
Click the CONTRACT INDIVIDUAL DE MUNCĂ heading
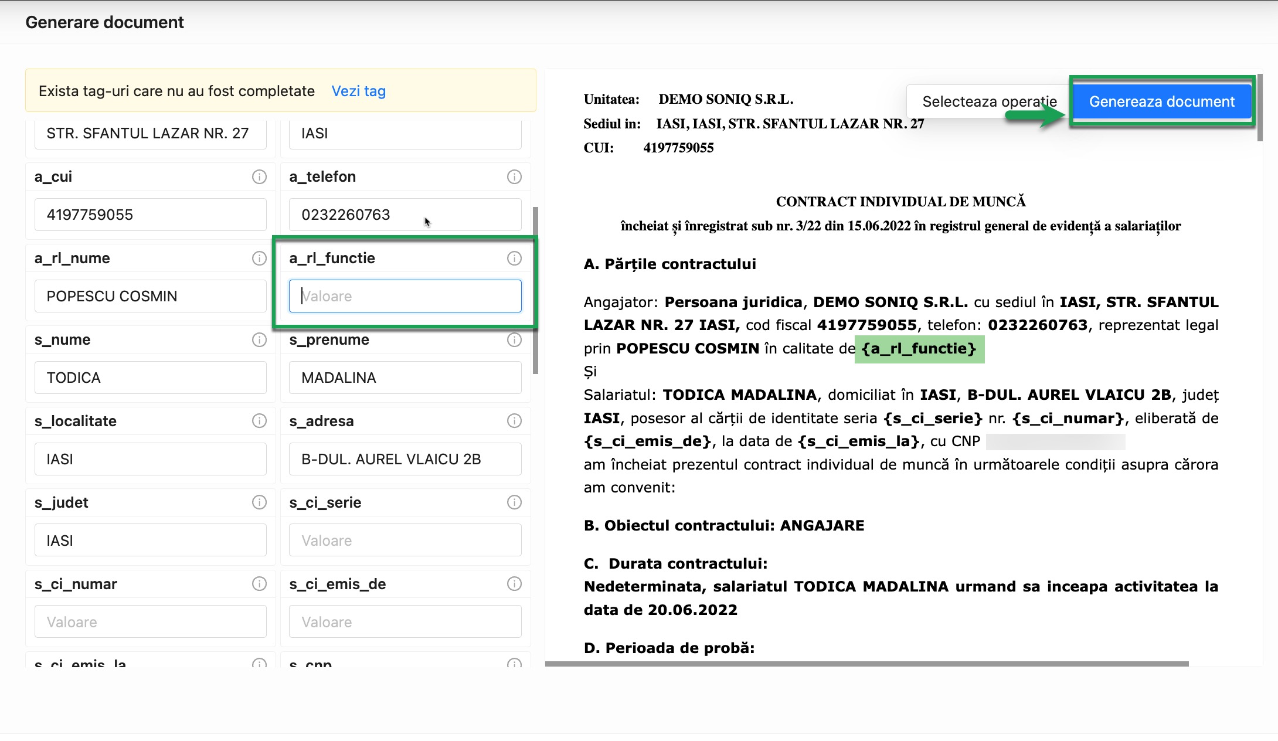pos(901,202)
